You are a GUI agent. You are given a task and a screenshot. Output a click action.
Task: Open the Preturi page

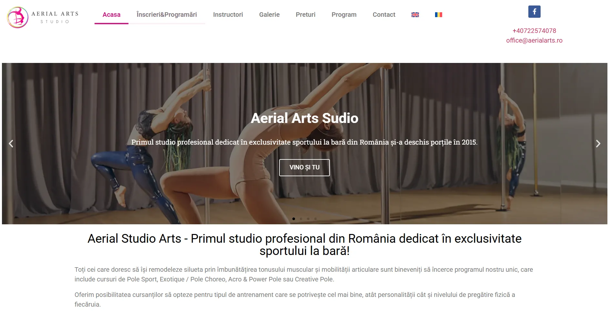pos(305,15)
